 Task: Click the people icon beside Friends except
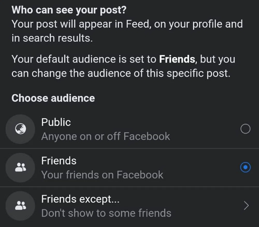[20, 206]
